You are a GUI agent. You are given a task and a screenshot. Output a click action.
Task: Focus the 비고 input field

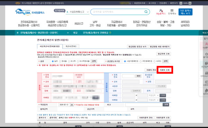pyautogui.click(x=144, y=105)
